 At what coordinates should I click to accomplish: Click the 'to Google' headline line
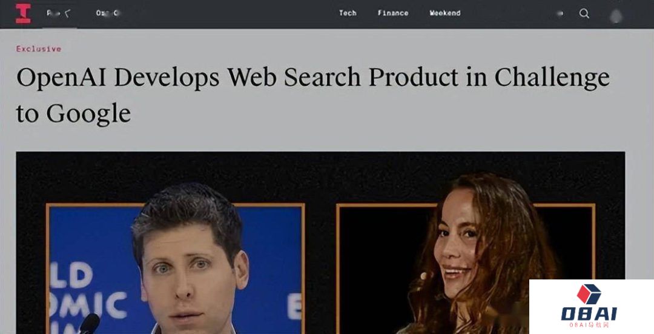point(73,113)
